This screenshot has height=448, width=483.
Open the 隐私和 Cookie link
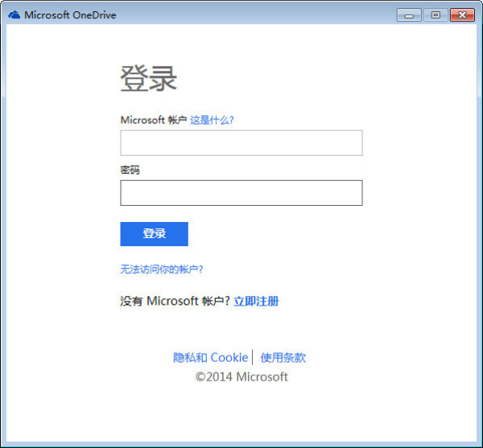(x=210, y=358)
